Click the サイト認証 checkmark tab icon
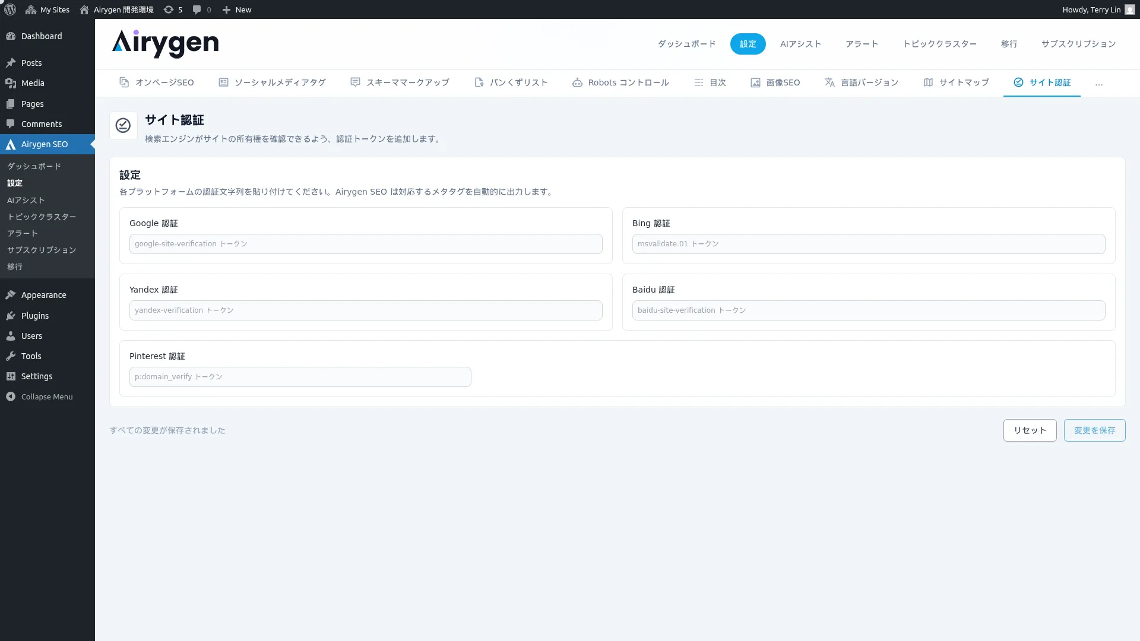1140x641 pixels. point(1018,82)
